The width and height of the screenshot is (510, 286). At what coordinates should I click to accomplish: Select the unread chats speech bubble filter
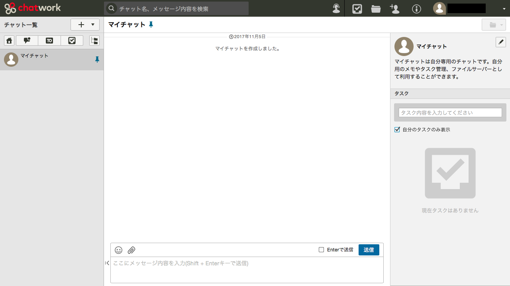27,41
